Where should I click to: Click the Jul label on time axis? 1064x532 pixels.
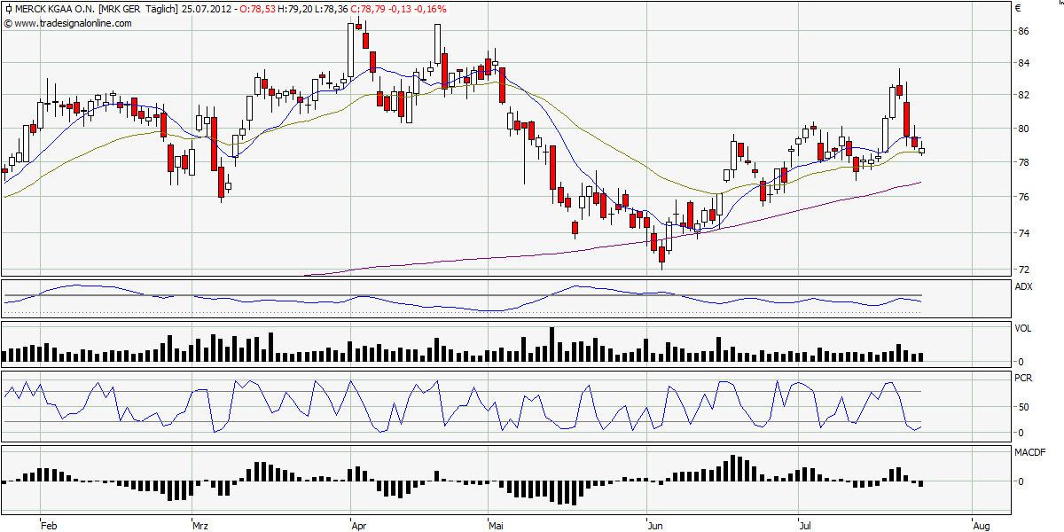pos(806,525)
